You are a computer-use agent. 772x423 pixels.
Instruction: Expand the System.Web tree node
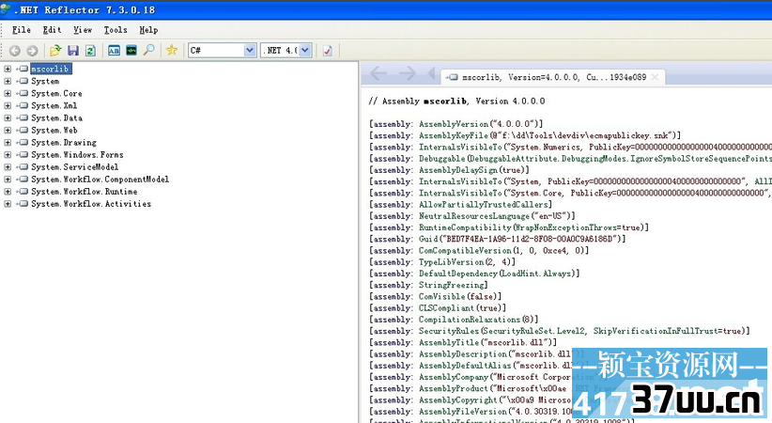(x=8, y=130)
